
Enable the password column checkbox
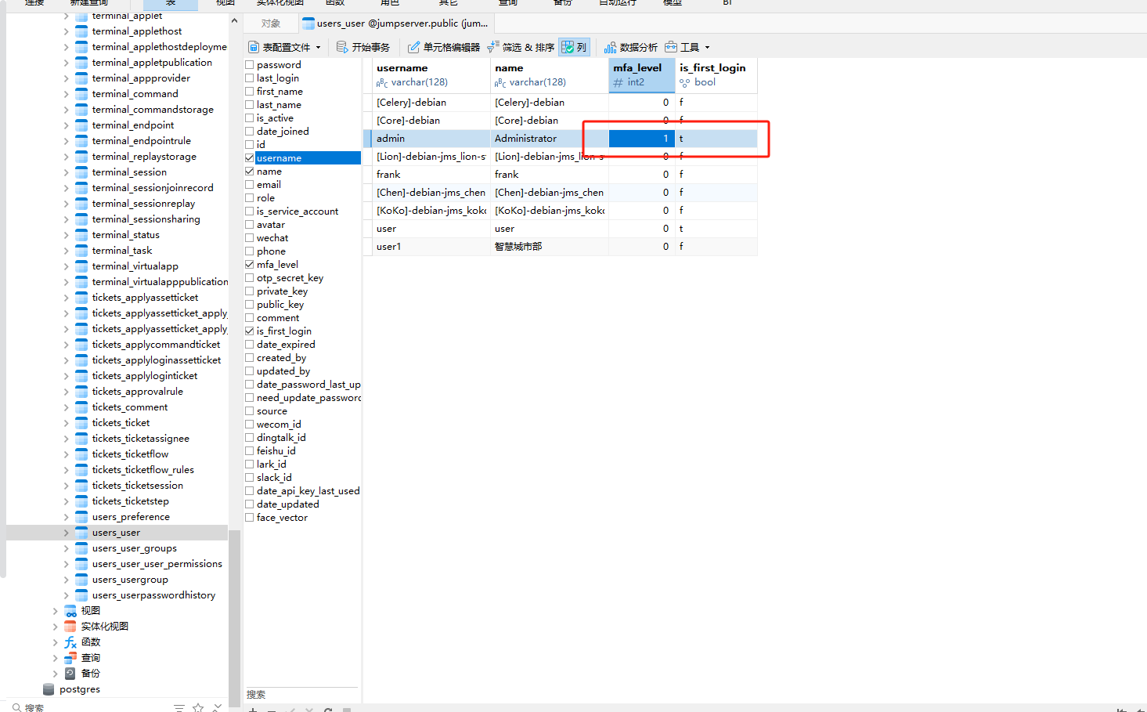[x=250, y=65]
